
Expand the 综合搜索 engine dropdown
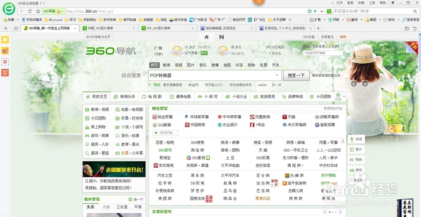pos(144,75)
